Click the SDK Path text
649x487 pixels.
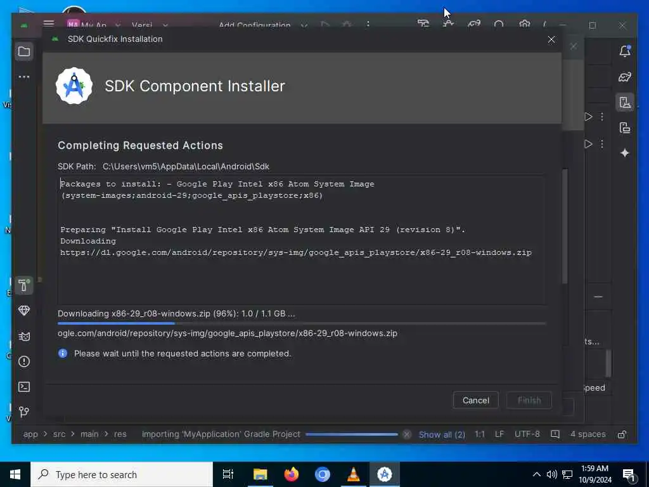[x=163, y=167]
